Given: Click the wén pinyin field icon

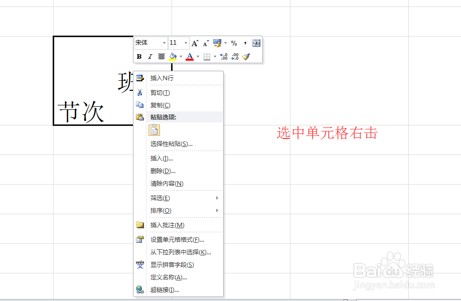Looking at the screenshot, I should coord(140,264).
